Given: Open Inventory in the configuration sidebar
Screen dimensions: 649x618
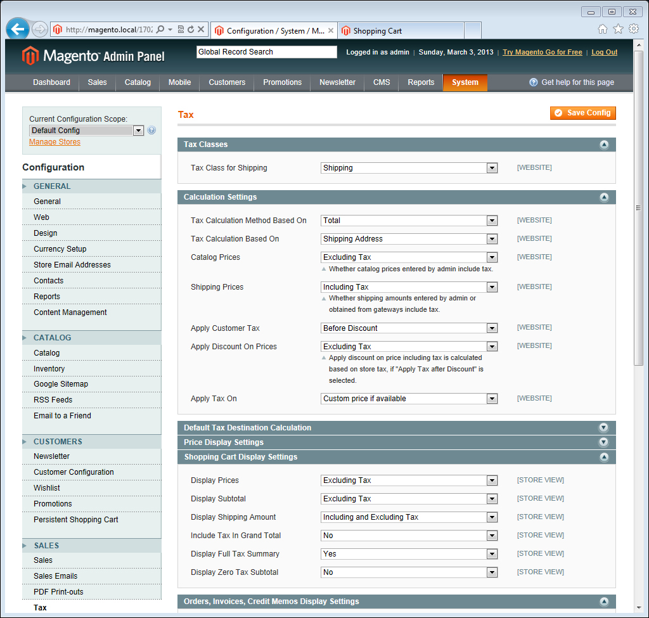Looking at the screenshot, I should point(49,368).
